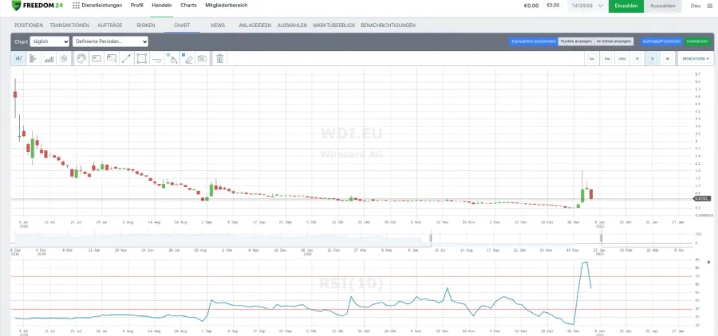The width and height of the screenshot is (718, 336).
Task: Toggle Transaktion ausblenden
Action: coord(534,41)
